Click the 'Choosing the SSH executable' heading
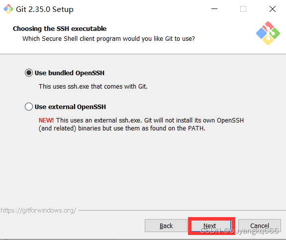The width and height of the screenshot is (286, 240). pyautogui.click(x=60, y=29)
